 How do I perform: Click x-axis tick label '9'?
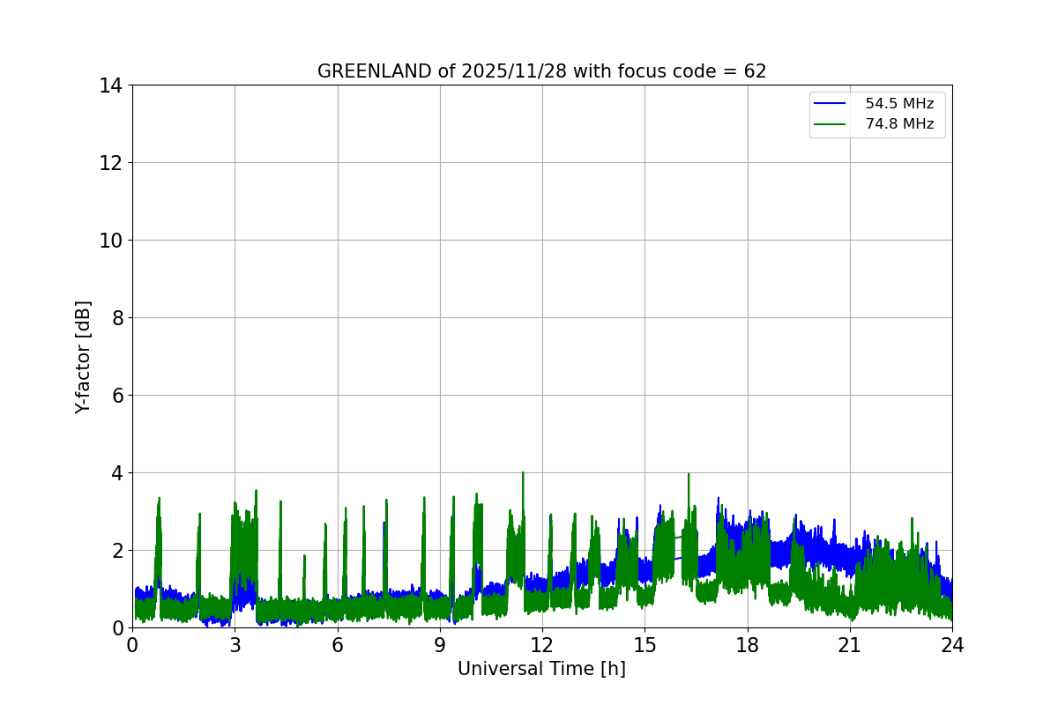440,645
